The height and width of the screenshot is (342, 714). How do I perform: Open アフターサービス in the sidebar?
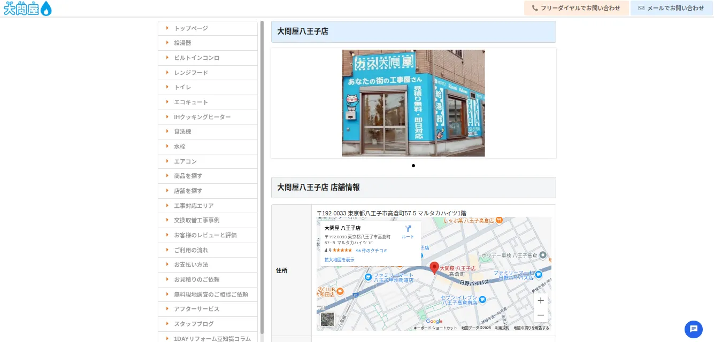tap(208, 309)
